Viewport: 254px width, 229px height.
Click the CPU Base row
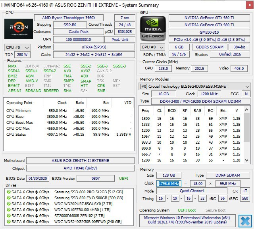tap(69, 117)
